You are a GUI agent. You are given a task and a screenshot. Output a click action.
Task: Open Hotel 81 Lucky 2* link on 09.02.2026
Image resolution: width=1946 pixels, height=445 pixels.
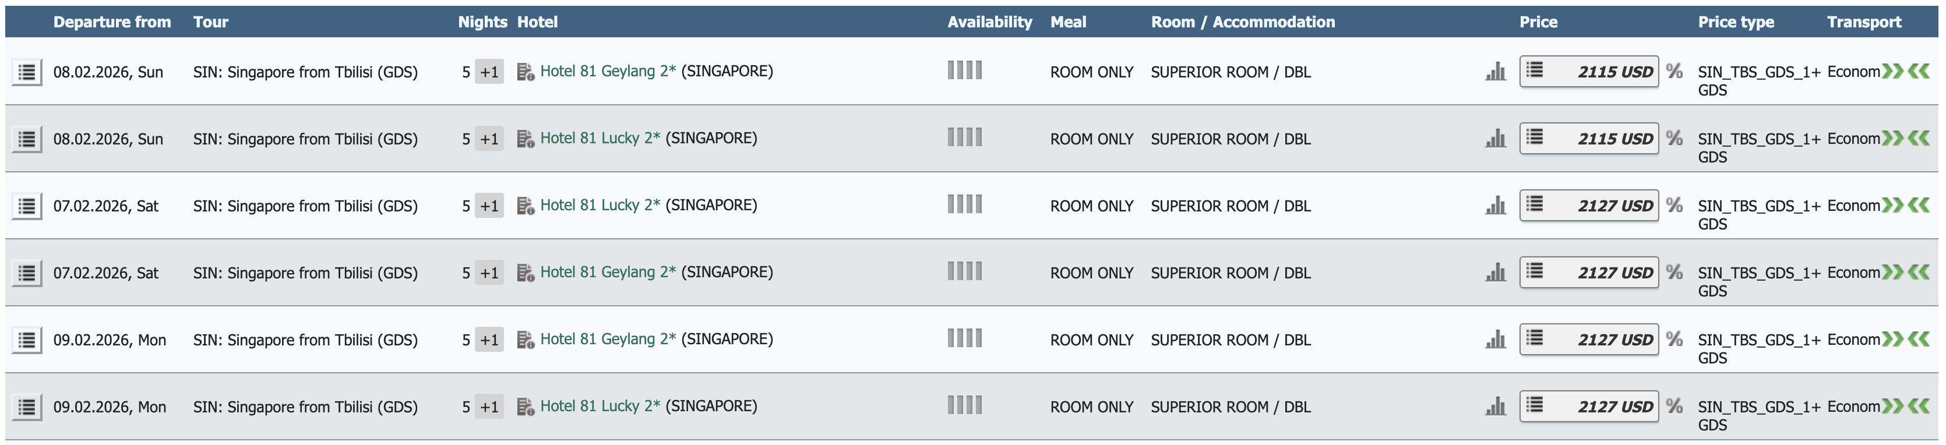[x=600, y=407]
